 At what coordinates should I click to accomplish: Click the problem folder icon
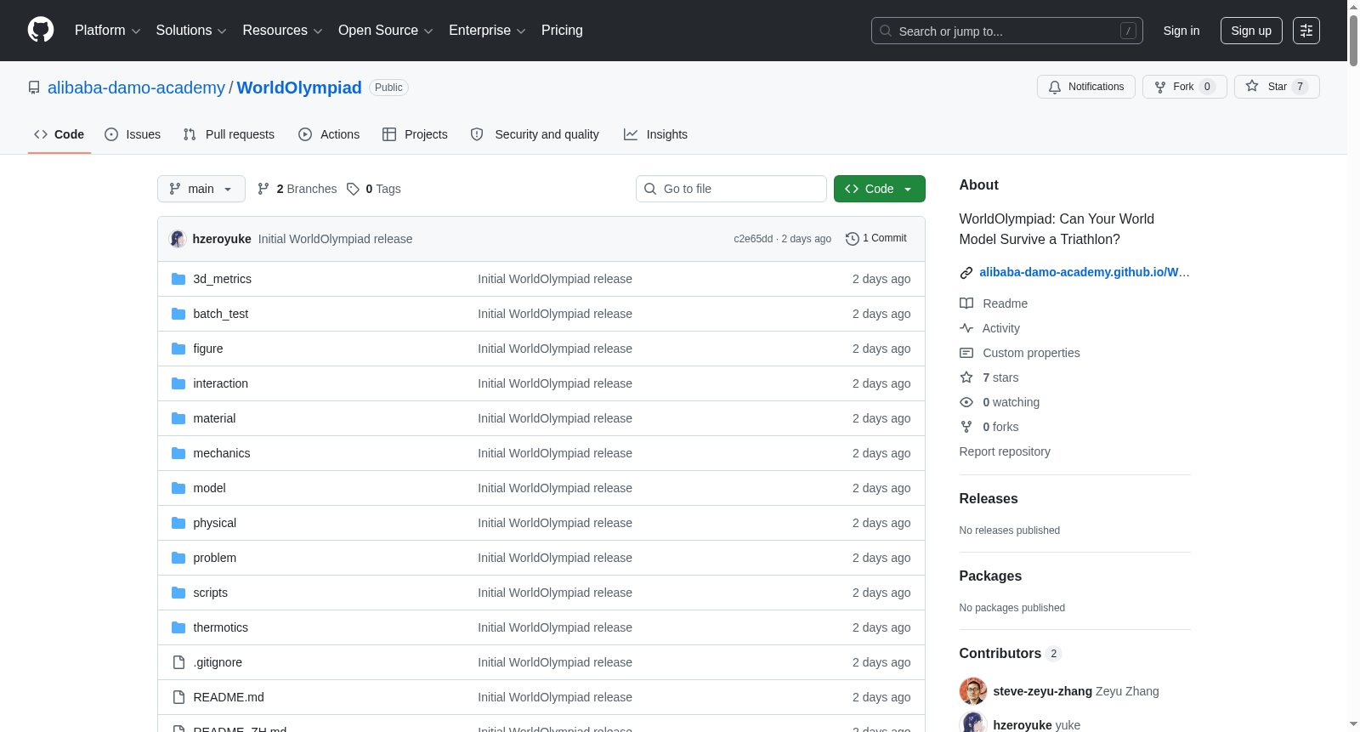click(x=178, y=558)
